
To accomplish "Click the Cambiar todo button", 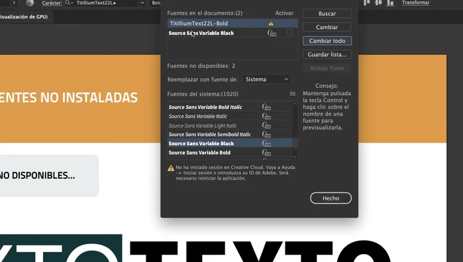I will [x=327, y=41].
